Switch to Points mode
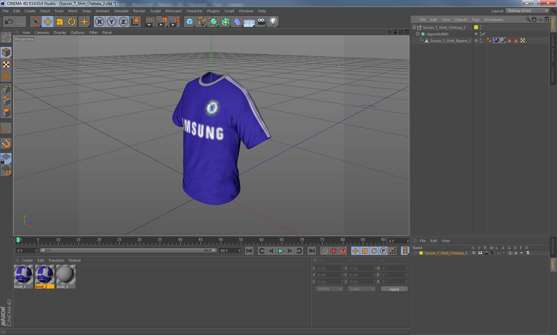 click(x=6, y=89)
